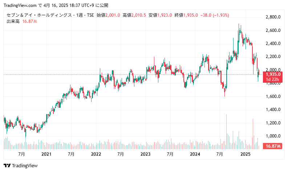Click the 始値 2,001.0 open value

click(x=108, y=15)
